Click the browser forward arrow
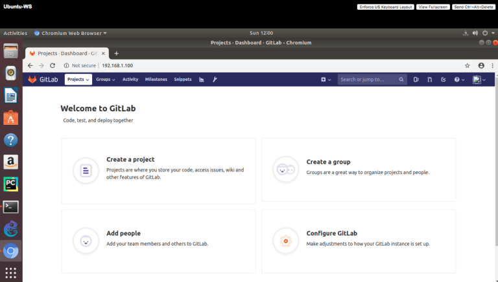The height and width of the screenshot is (282, 498). click(x=41, y=65)
